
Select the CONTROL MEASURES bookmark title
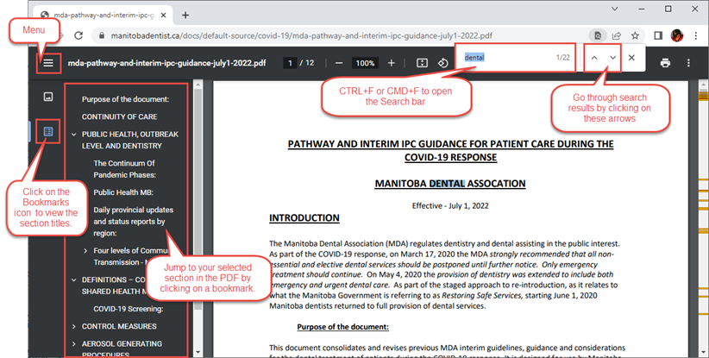click(119, 326)
